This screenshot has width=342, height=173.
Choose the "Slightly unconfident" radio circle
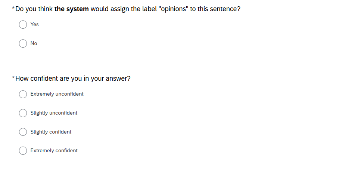(23, 113)
